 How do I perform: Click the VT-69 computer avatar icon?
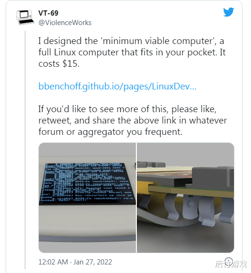click(25, 17)
